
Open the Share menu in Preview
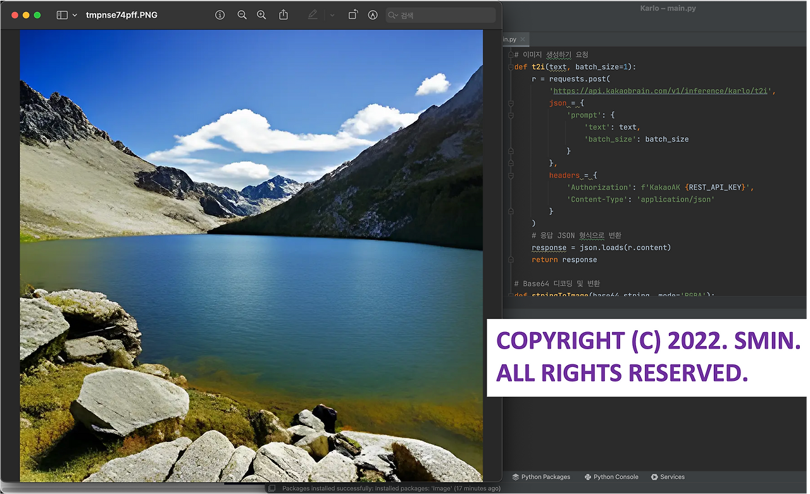pos(283,15)
